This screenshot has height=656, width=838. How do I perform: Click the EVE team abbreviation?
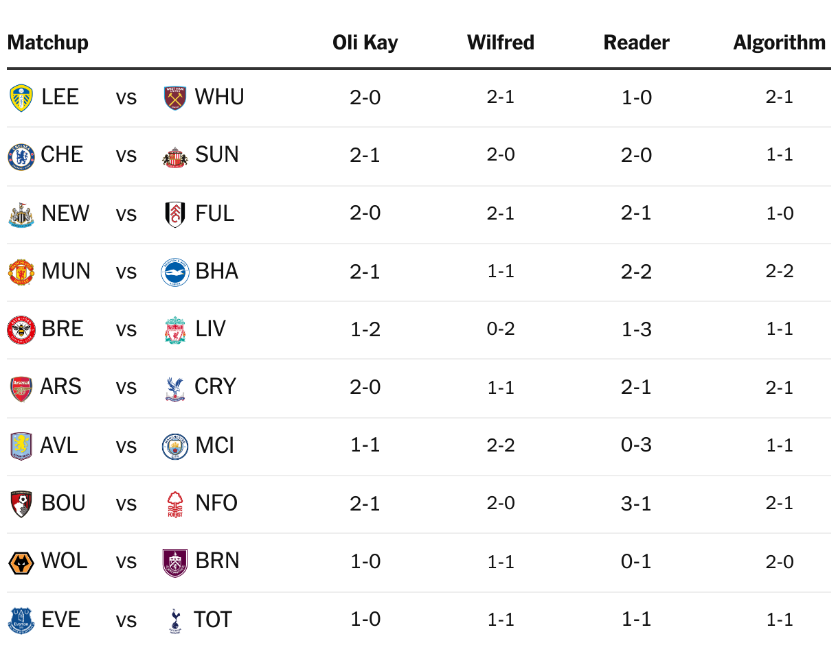click(x=60, y=620)
